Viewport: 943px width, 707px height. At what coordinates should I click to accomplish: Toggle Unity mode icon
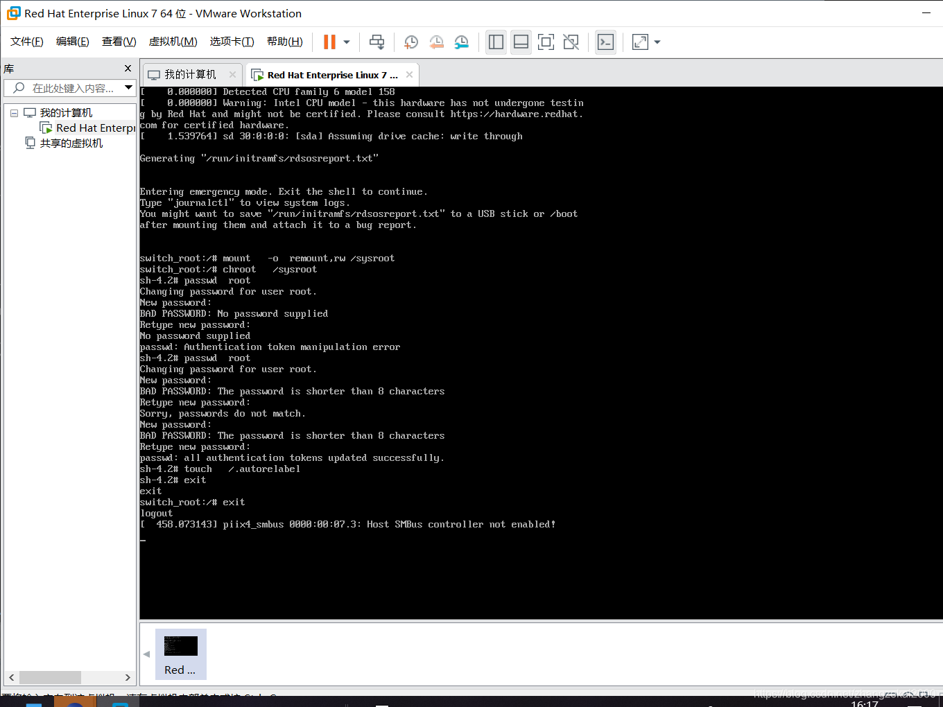pos(571,42)
